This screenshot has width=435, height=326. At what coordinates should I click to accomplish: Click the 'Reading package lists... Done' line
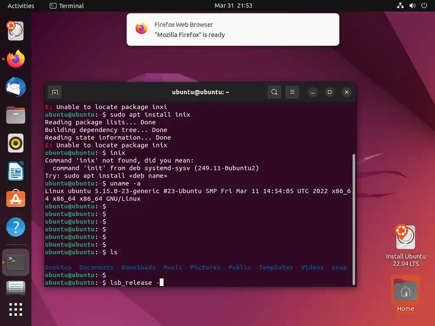[x=100, y=122]
